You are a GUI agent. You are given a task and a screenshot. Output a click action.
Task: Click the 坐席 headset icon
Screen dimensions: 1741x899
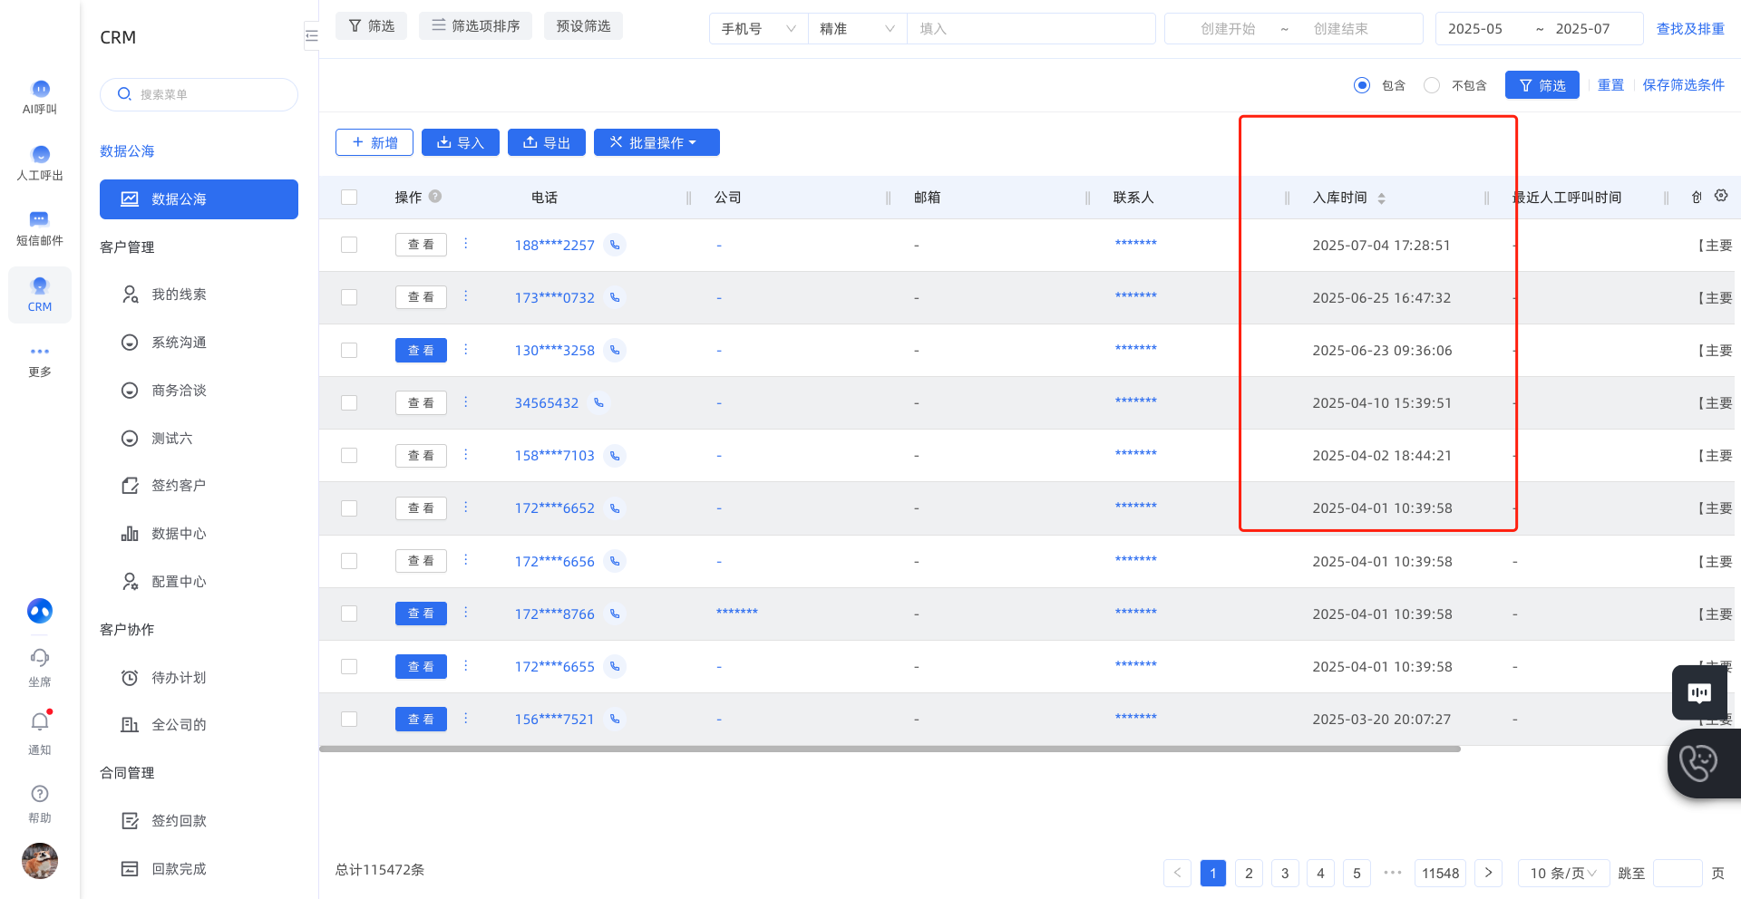pyautogui.click(x=40, y=657)
